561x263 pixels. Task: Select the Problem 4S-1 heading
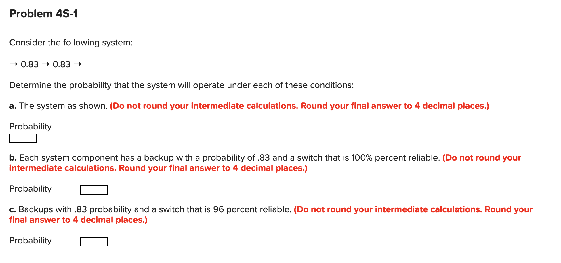(x=43, y=13)
